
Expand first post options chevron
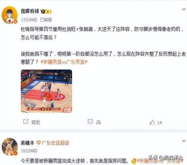[184, 9]
